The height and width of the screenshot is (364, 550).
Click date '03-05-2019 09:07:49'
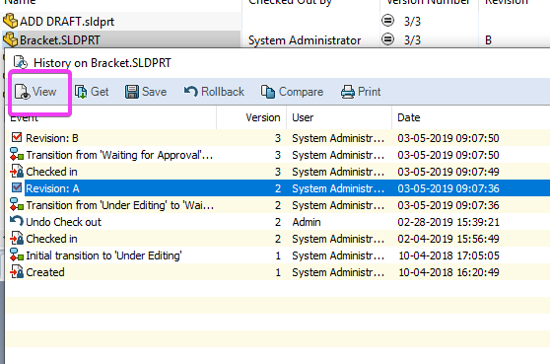(x=448, y=172)
